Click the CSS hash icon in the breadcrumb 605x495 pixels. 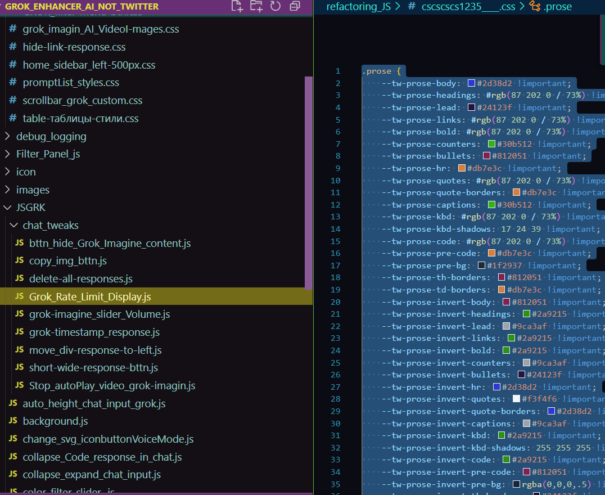point(412,6)
